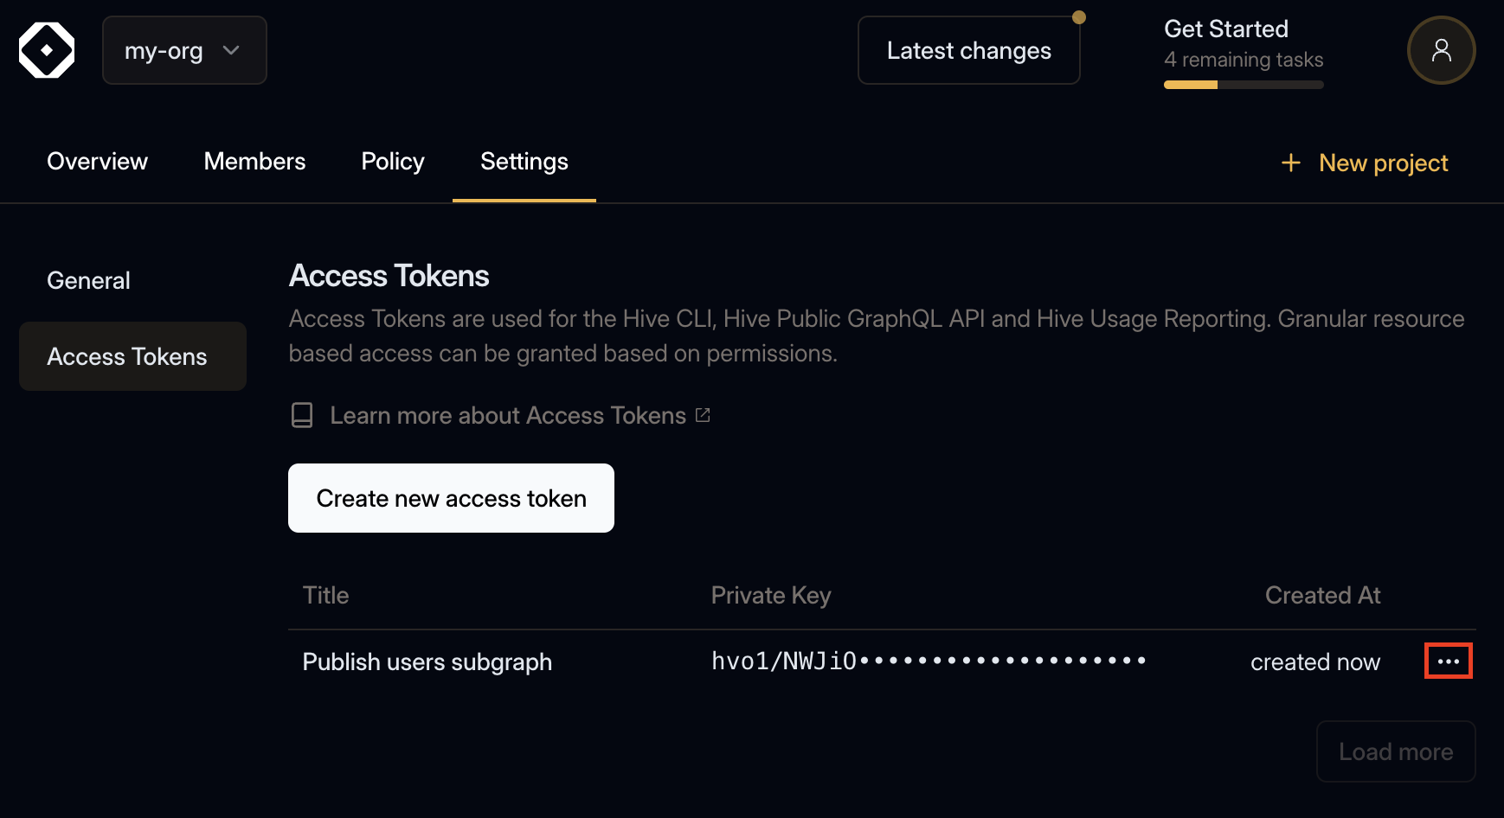Click the Get Started progress bar
Screen dimensions: 1504x818
pos(1243,84)
